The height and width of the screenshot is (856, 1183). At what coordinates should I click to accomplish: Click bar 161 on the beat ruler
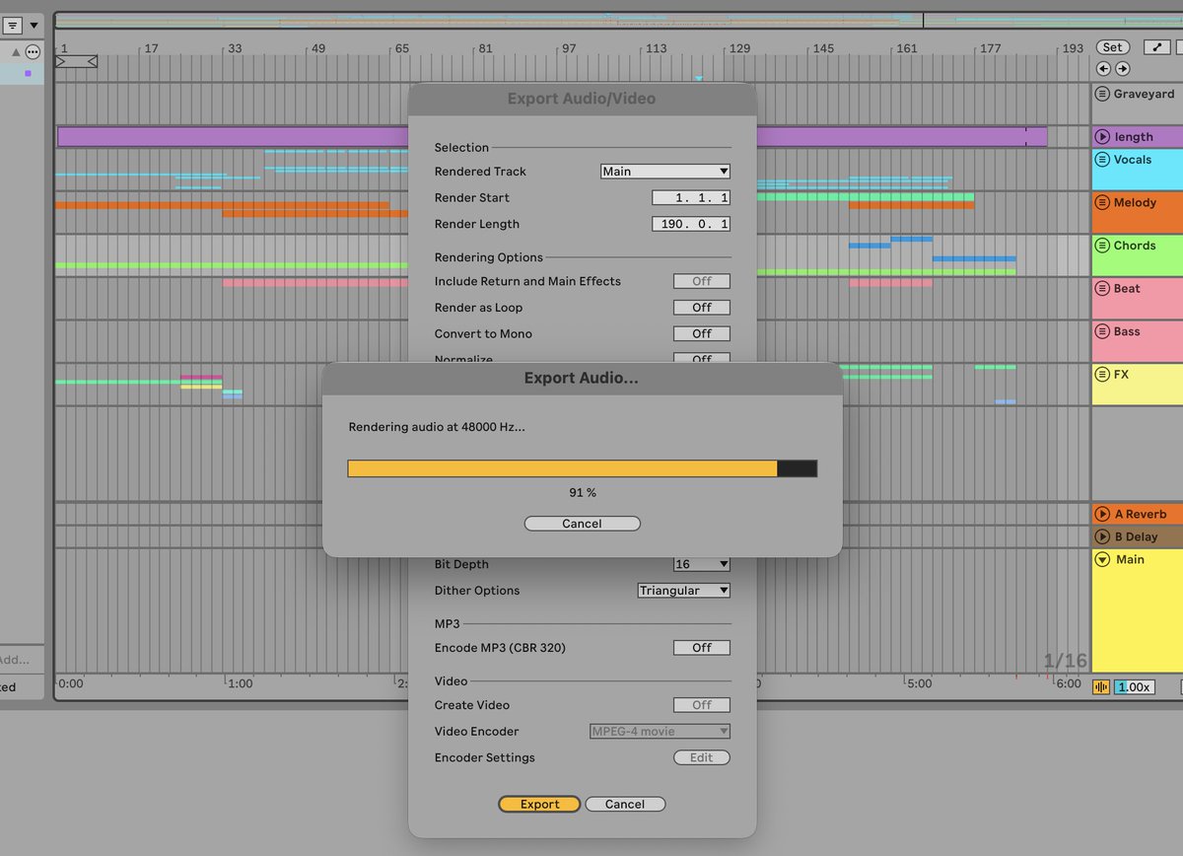(x=907, y=47)
